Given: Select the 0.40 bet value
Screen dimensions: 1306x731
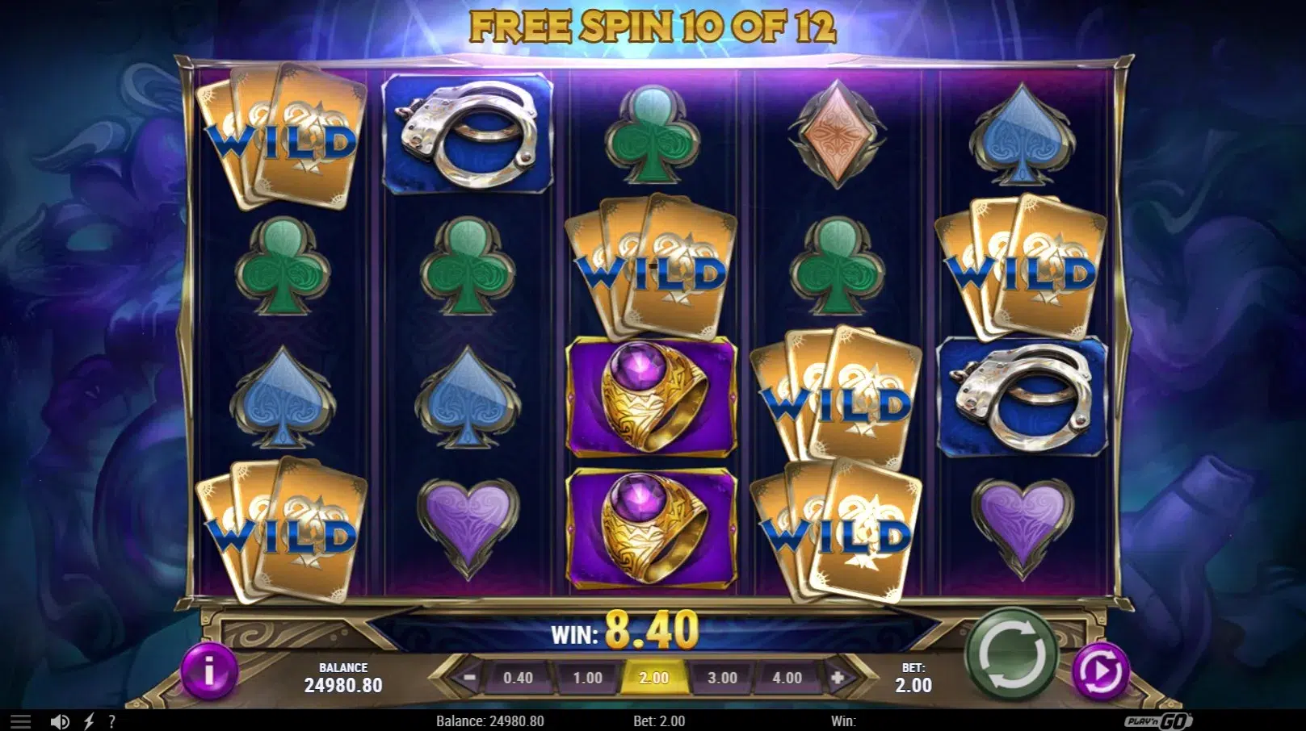Looking at the screenshot, I should [x=518, y=678].
